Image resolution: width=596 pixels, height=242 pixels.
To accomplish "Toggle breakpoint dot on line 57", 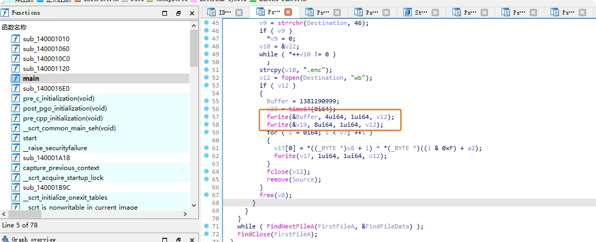I will point(207,117).
